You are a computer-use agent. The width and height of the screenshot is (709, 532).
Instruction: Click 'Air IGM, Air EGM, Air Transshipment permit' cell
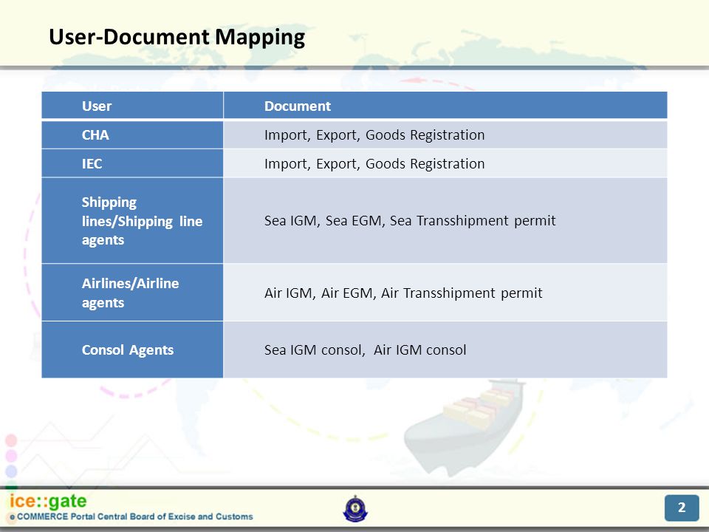(445, 293)
